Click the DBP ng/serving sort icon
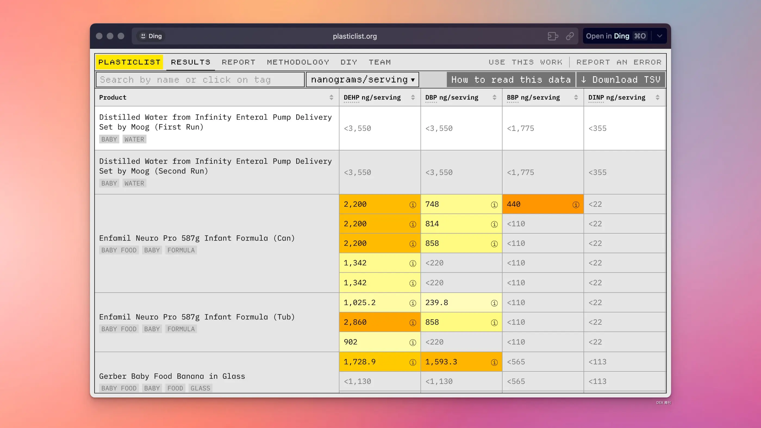The height and width of the screenshot is (428, 761). (494, 97)
